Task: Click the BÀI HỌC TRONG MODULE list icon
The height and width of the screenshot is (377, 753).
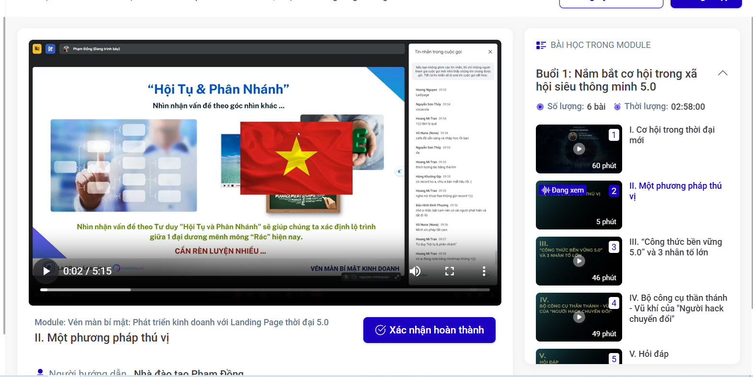Action: click(541, 45)
